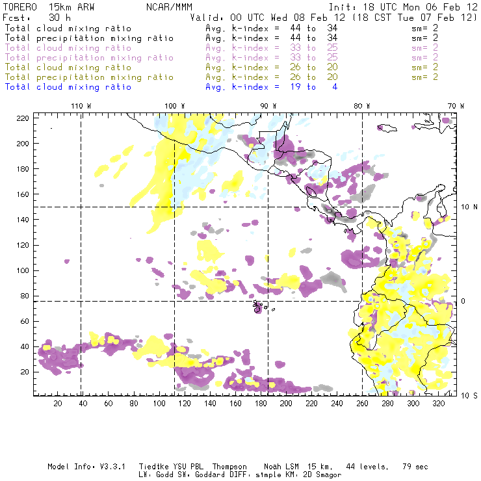Click the "40" horizontal axis tick label

coord(83,404)
